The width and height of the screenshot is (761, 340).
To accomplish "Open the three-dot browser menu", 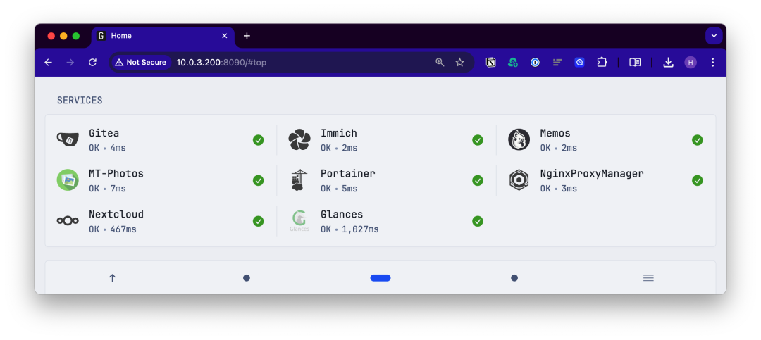I will pyautogui.click(x=712, y=62).
